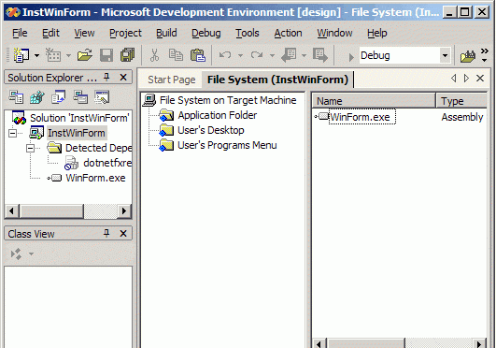Select the File System (InstWinForm) tab
Image resolution: width=496 pixels, height=348 pixels.
[277, 80]
